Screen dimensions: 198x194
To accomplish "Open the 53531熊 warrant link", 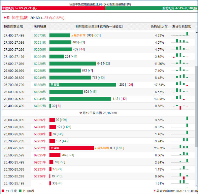I will coord(40,43).
